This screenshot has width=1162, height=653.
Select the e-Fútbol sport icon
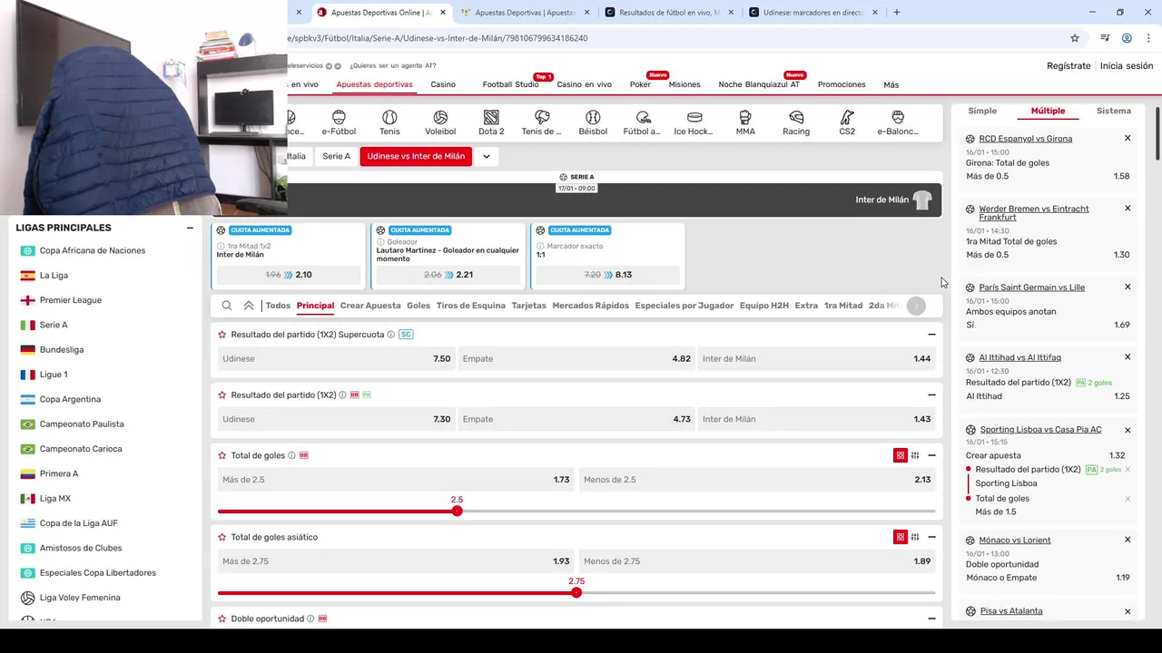tap(339, 122)
